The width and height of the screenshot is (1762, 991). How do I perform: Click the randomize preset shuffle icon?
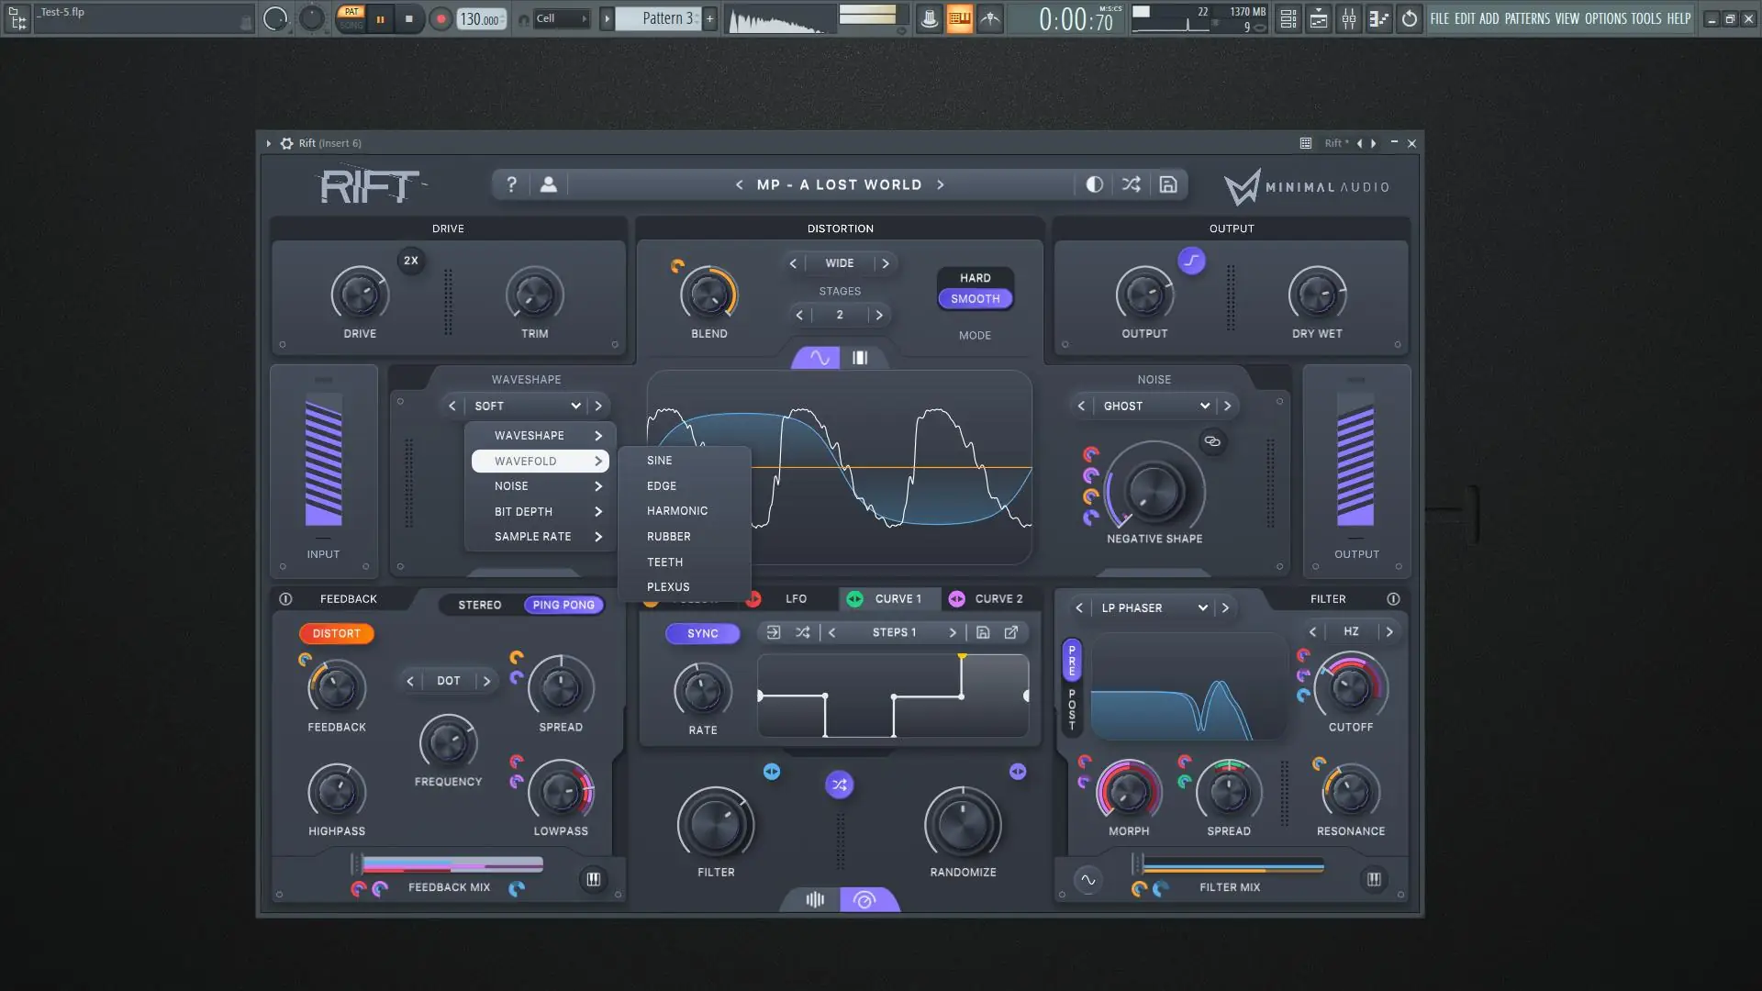point(1131,184)
